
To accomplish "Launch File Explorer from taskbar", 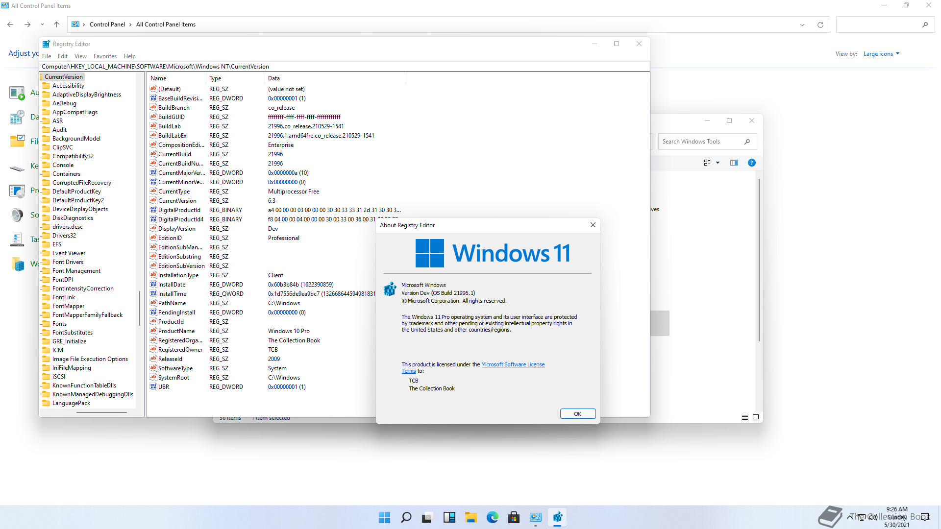I will (x=471, y=517).
